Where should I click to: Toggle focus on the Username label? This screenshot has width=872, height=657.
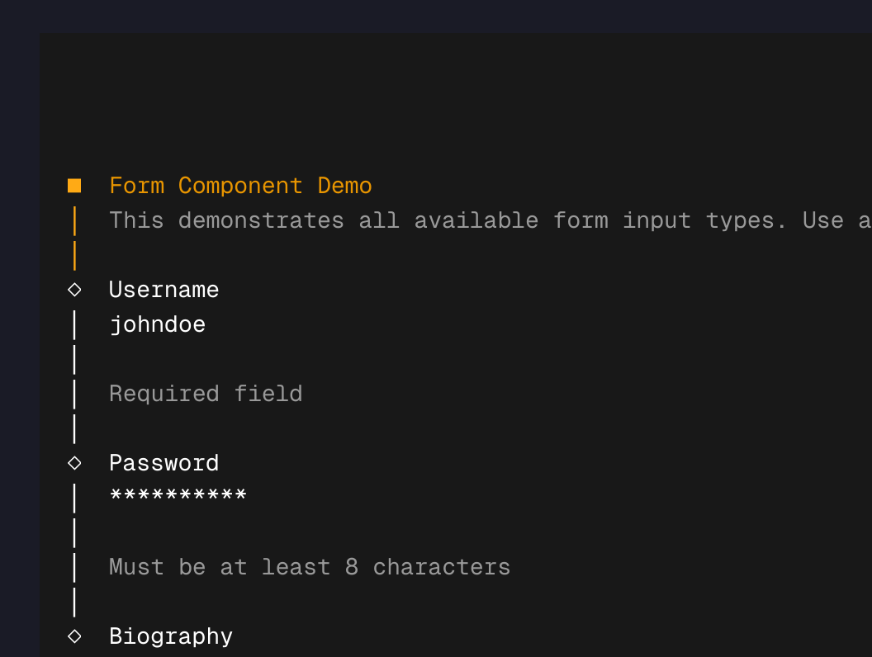click(163, 289)
